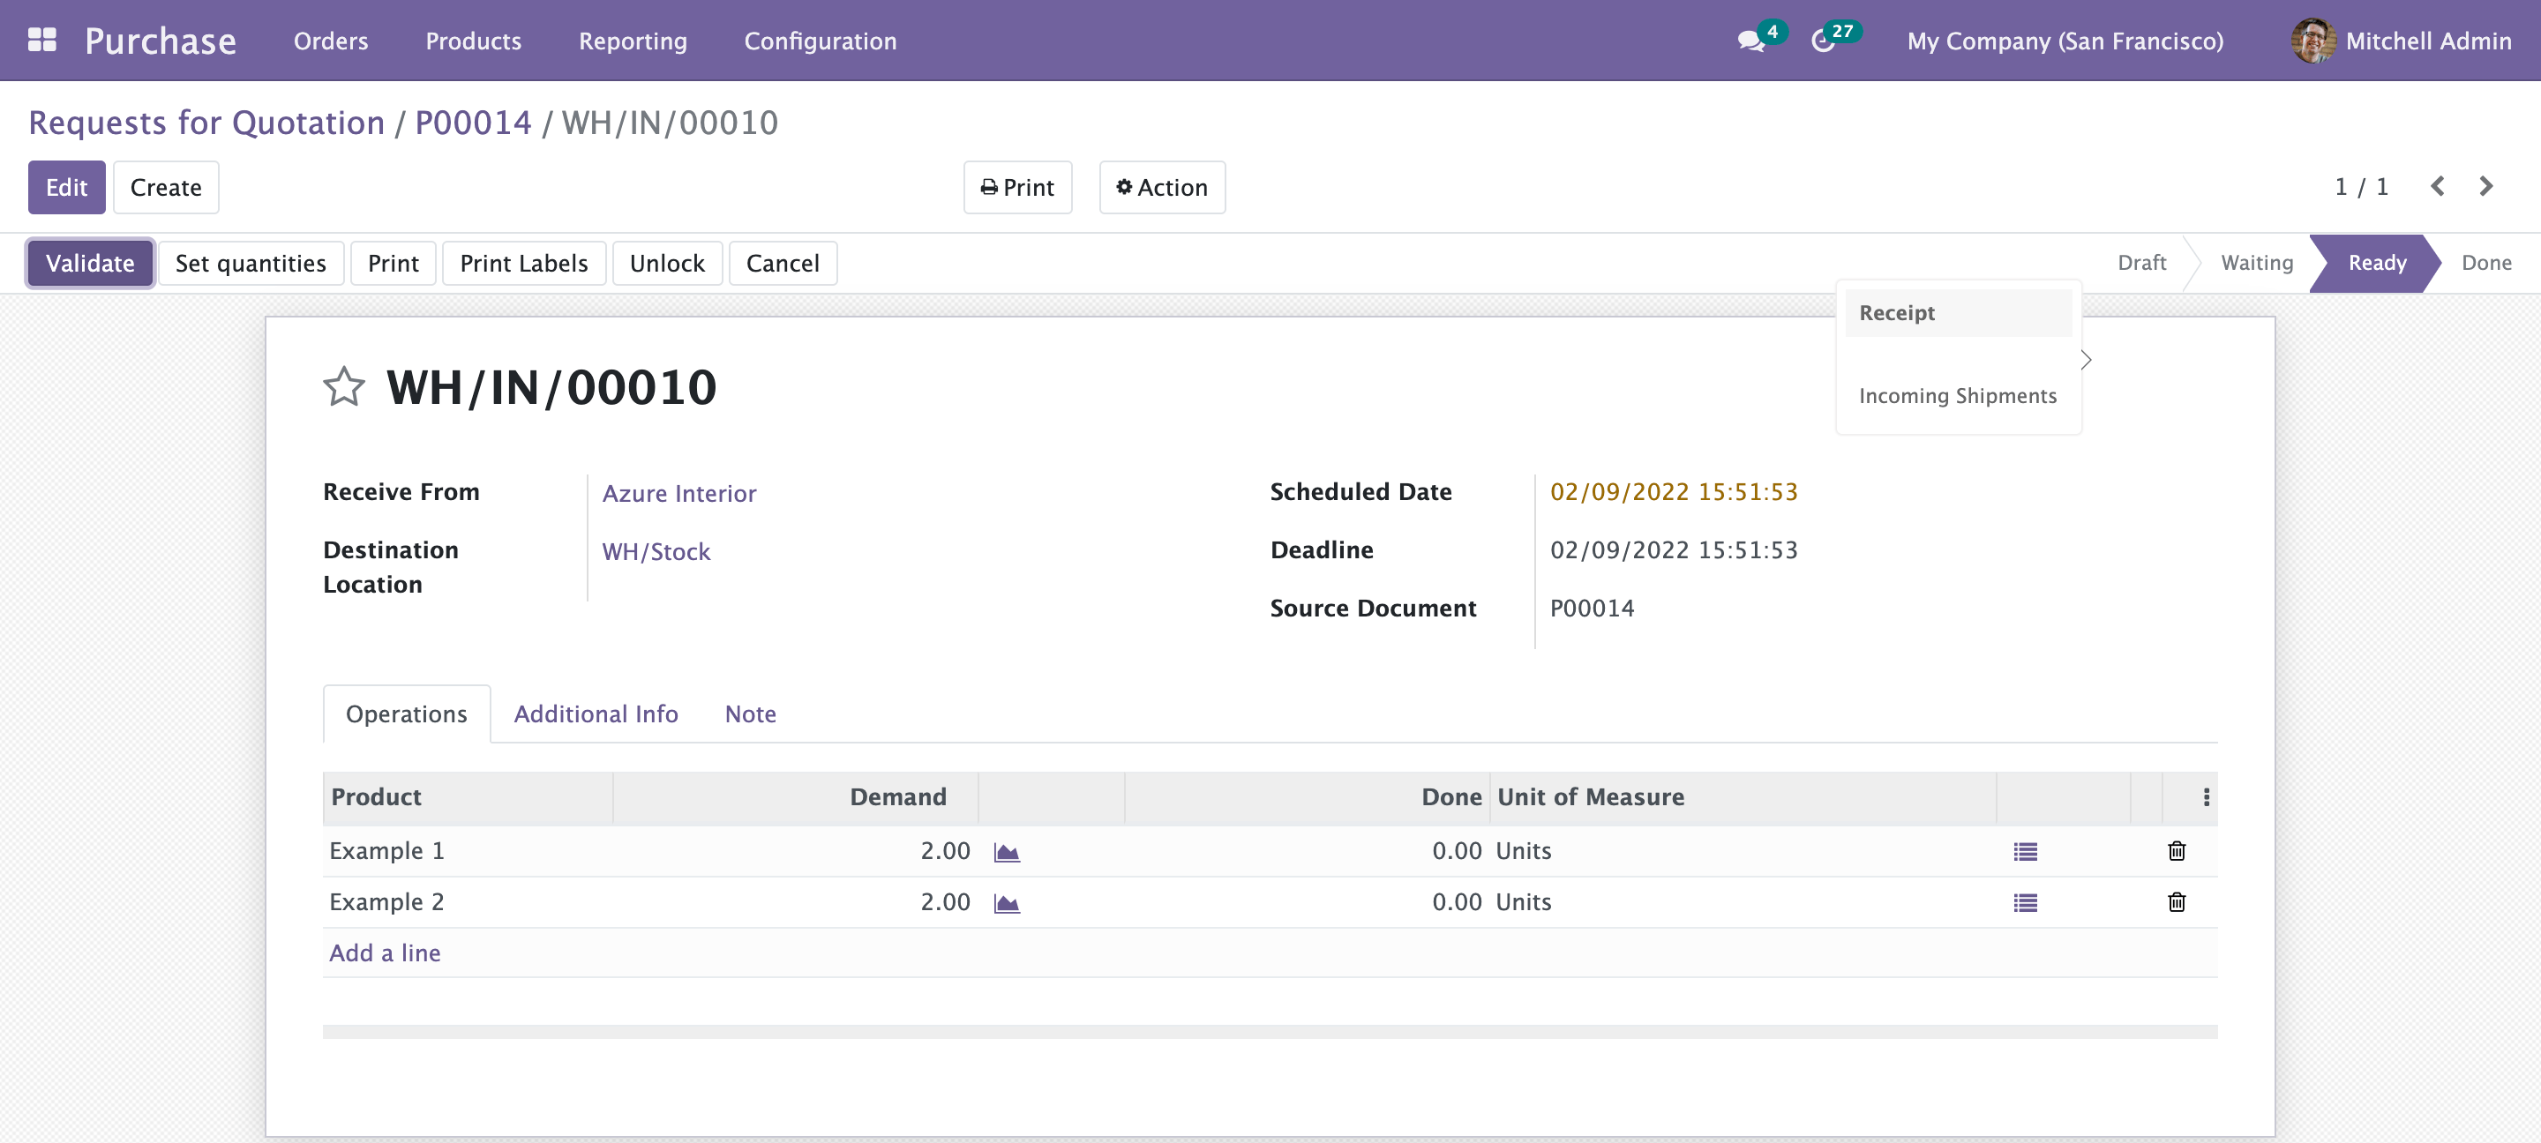The image size is (2541, 1143).
Task: Click Add a line in operations
Action: pyautogui.click(x=385, y=953)
